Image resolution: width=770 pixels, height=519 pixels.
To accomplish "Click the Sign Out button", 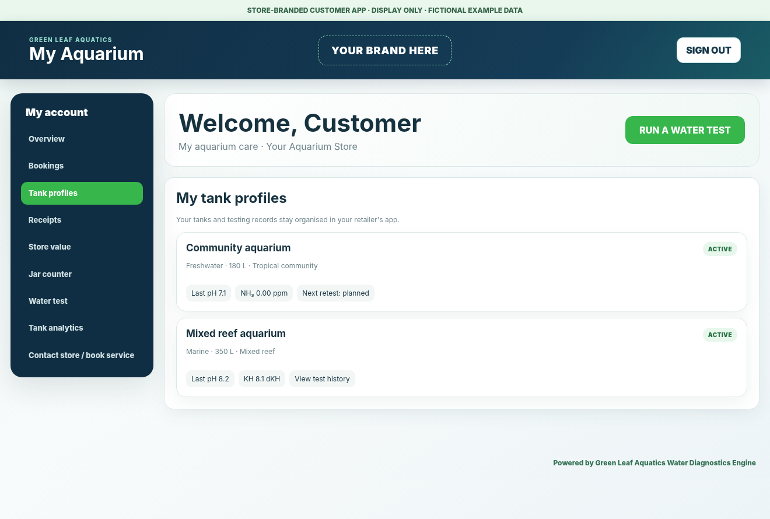I will click(709, 50).
